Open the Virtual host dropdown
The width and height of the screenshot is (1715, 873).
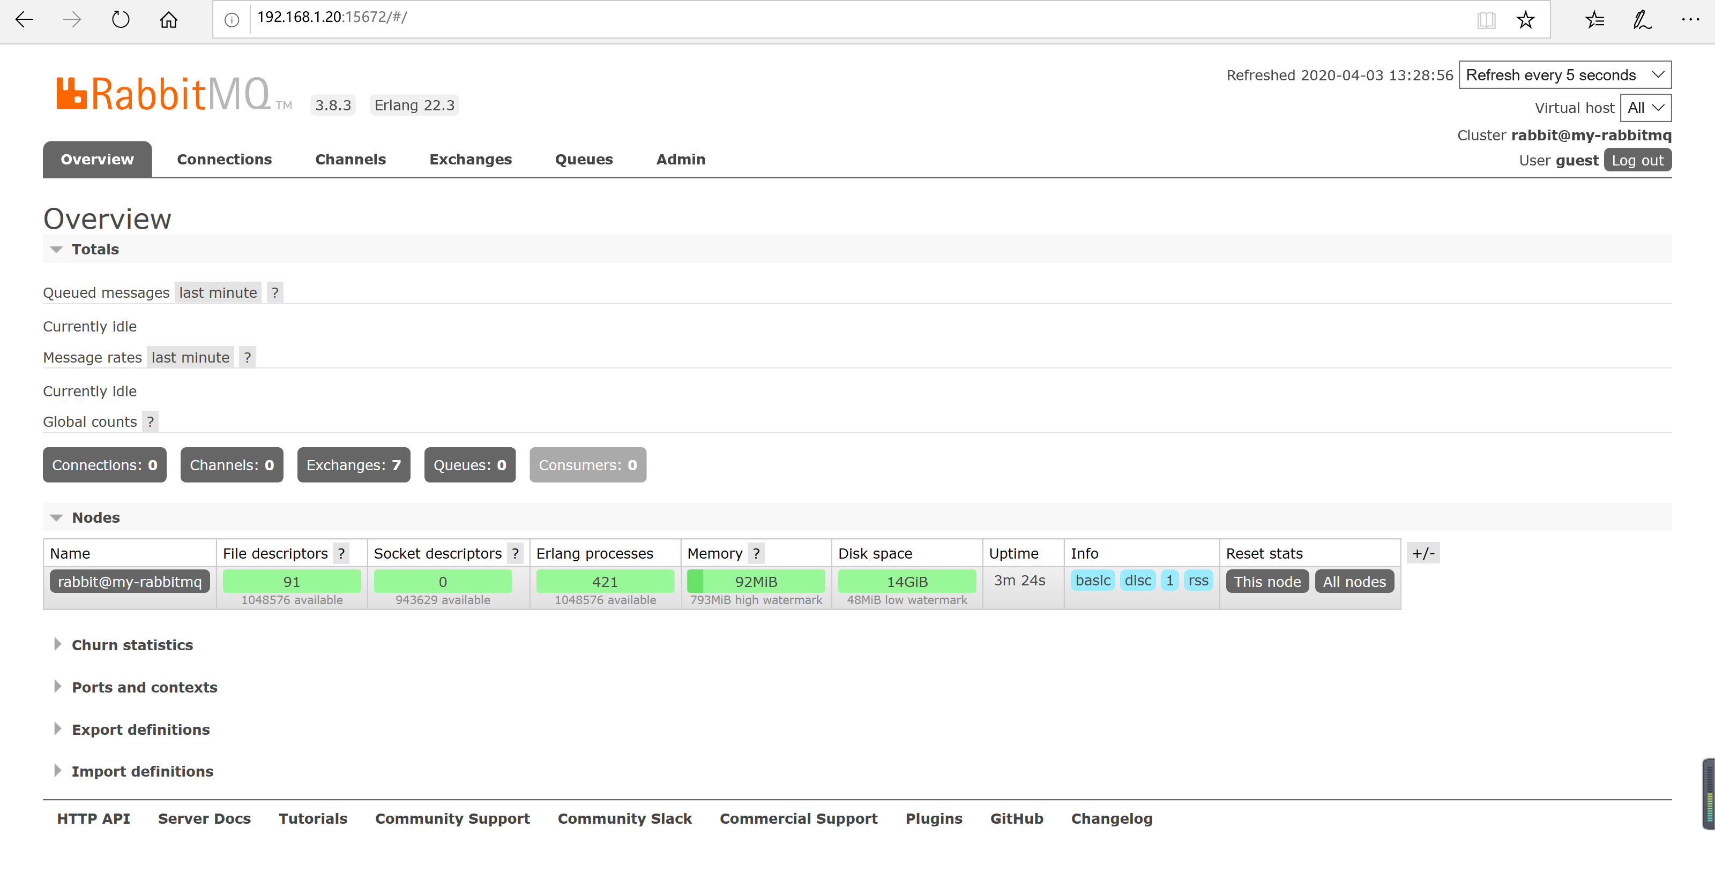tap(1645, 107)
